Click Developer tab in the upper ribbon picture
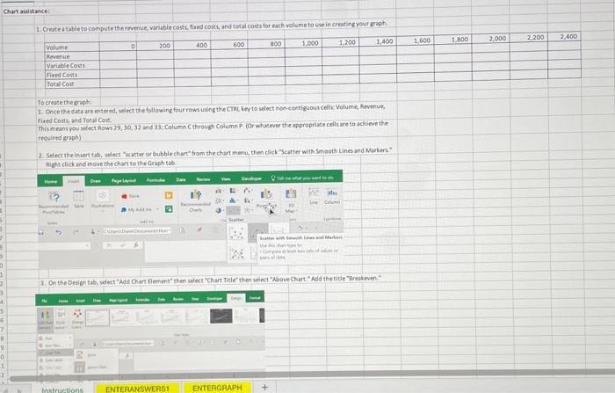Screen dimensions: 615x393 pos(251,178)
